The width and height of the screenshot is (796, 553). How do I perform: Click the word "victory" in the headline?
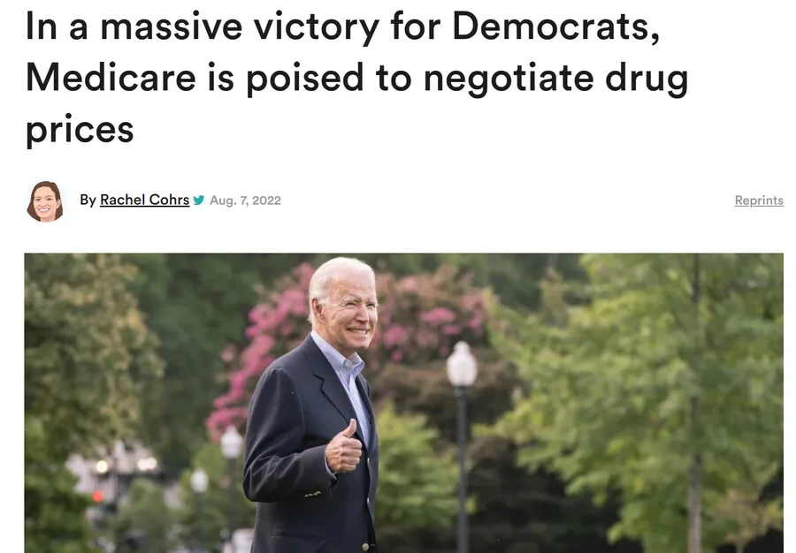317,27
